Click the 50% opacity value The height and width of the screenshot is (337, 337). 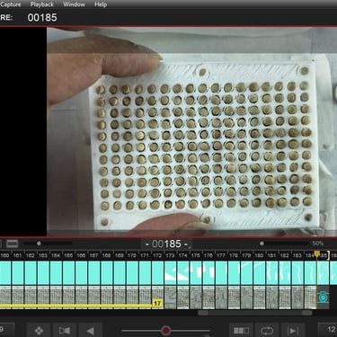[318, 244]
